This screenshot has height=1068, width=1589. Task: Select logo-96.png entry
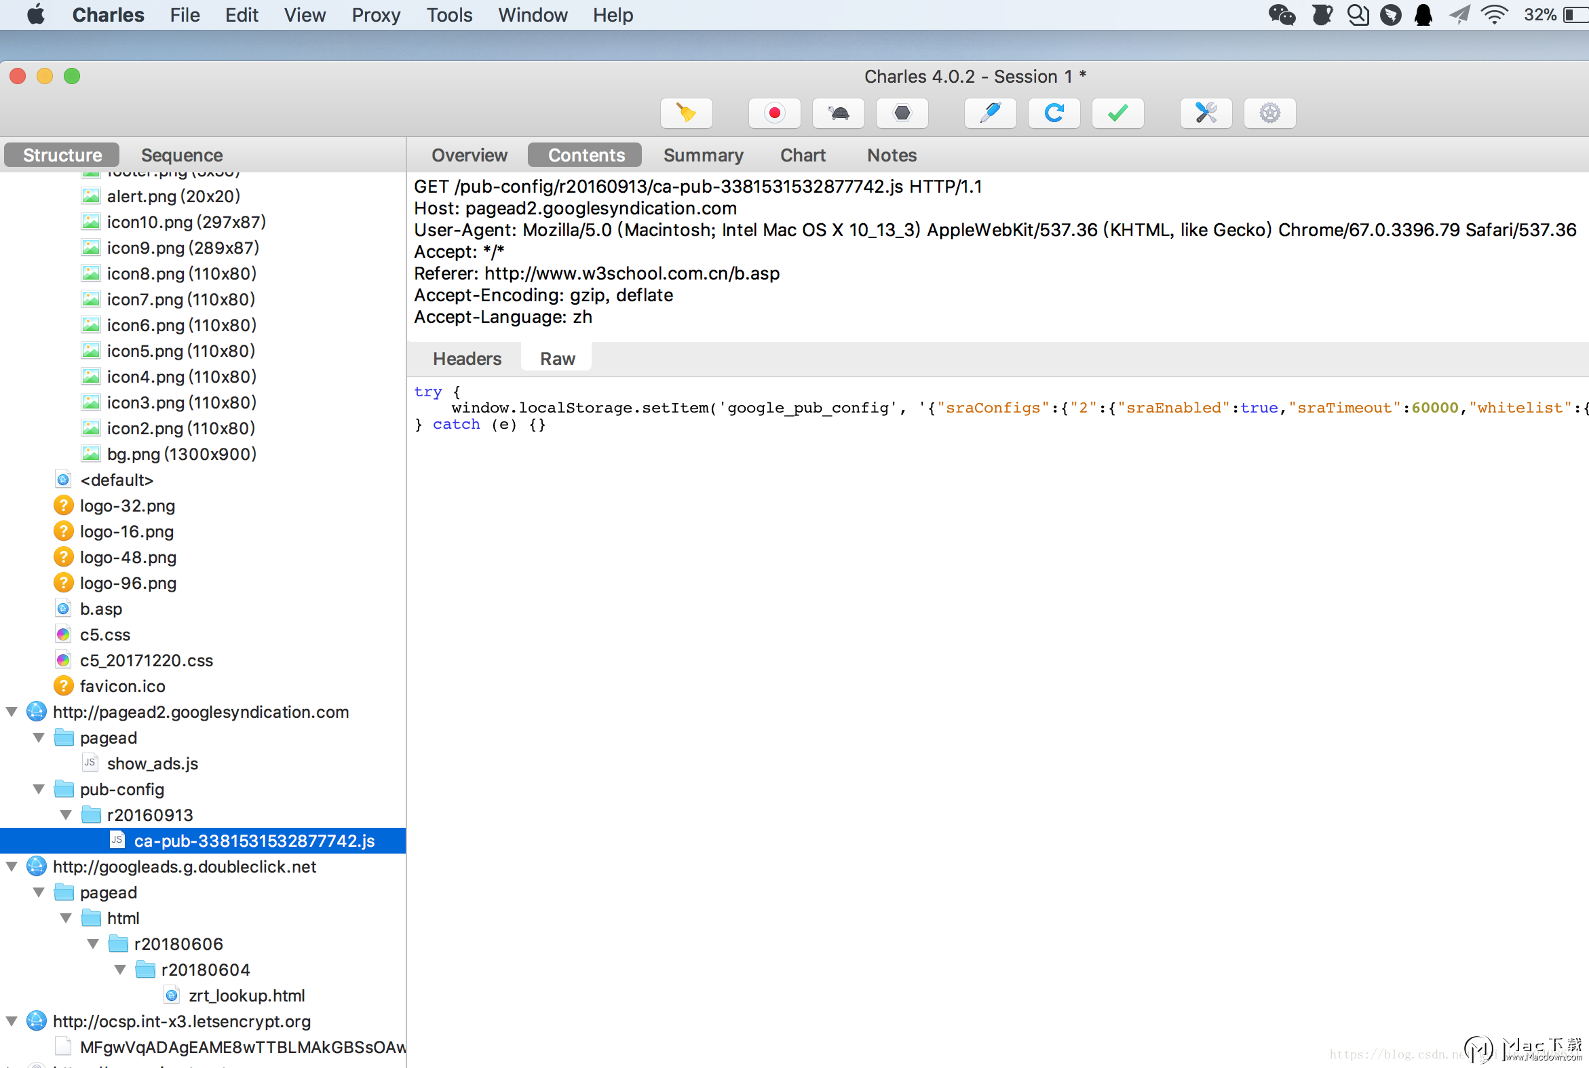[x=128, y=584]
